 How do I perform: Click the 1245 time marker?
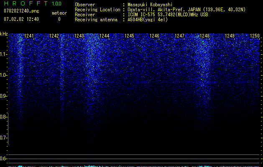click(x=129, y=36)
